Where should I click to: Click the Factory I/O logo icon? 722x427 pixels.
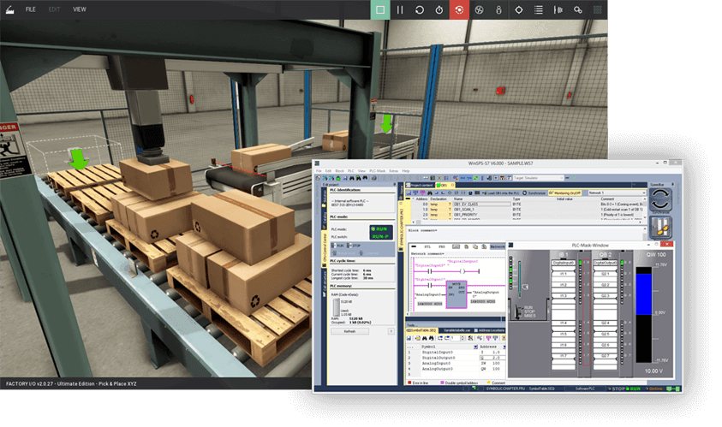[x=9, y=9]
